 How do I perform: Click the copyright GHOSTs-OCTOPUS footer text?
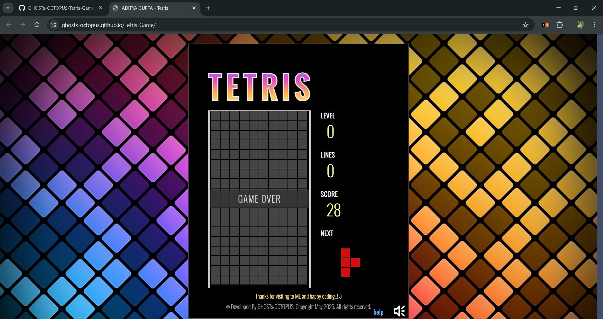click(299, 307)
